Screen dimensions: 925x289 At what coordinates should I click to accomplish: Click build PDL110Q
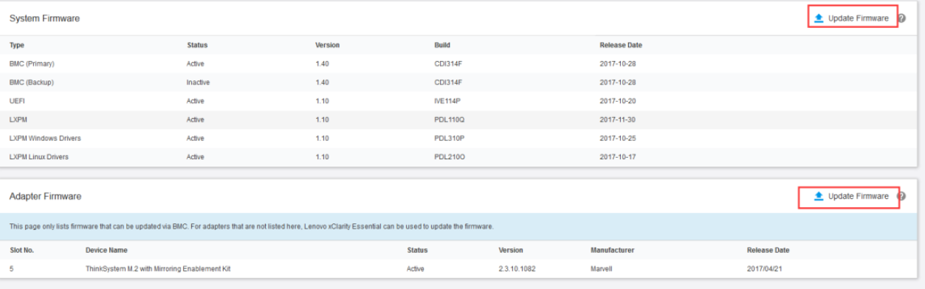(450, 119)
